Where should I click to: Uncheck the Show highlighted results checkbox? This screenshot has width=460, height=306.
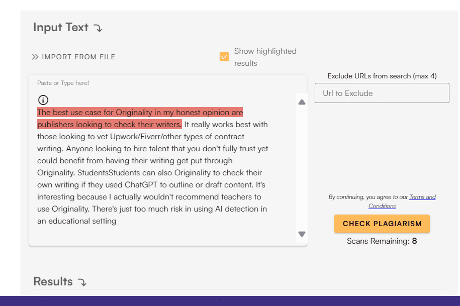click(224, 57)
